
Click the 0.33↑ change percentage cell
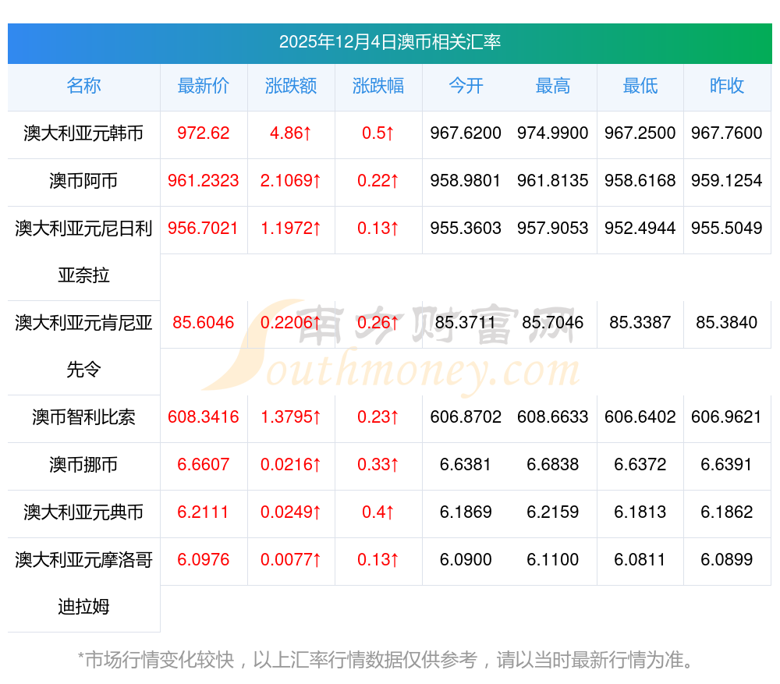point(378,465)
